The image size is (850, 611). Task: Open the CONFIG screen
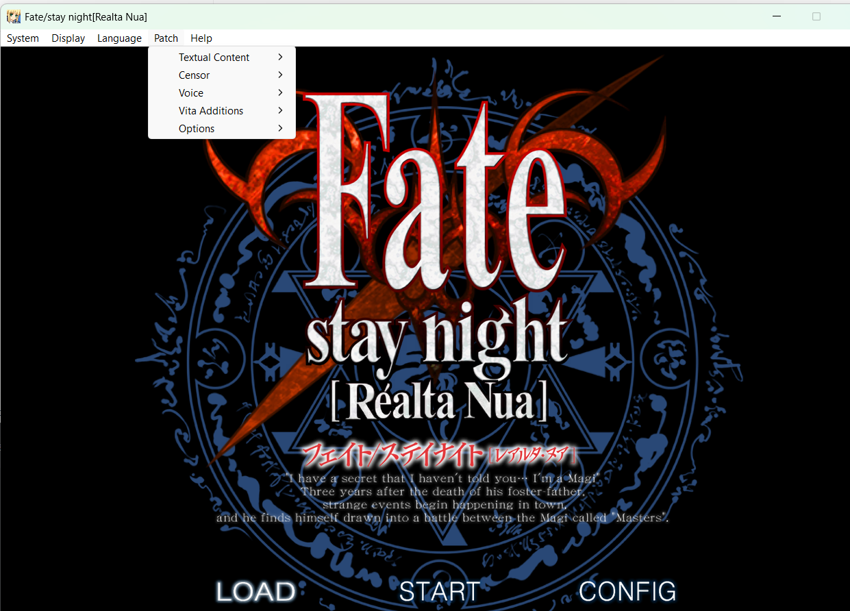pos(627,591)
